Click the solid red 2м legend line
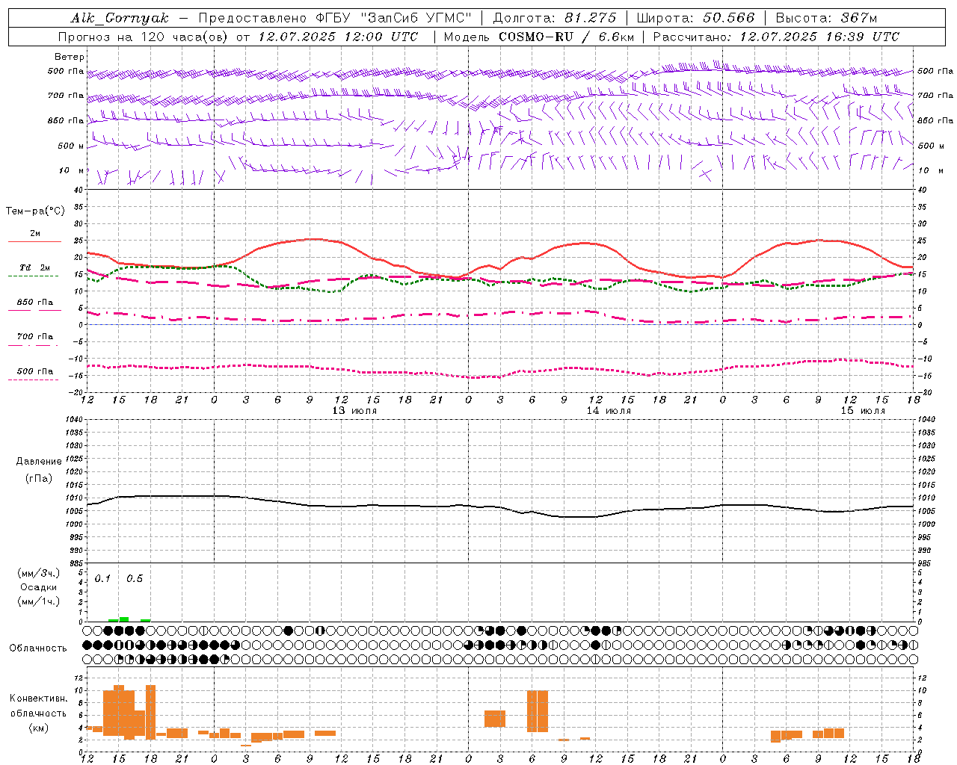Viewport: 957px width, 765px height. point(34,241)
